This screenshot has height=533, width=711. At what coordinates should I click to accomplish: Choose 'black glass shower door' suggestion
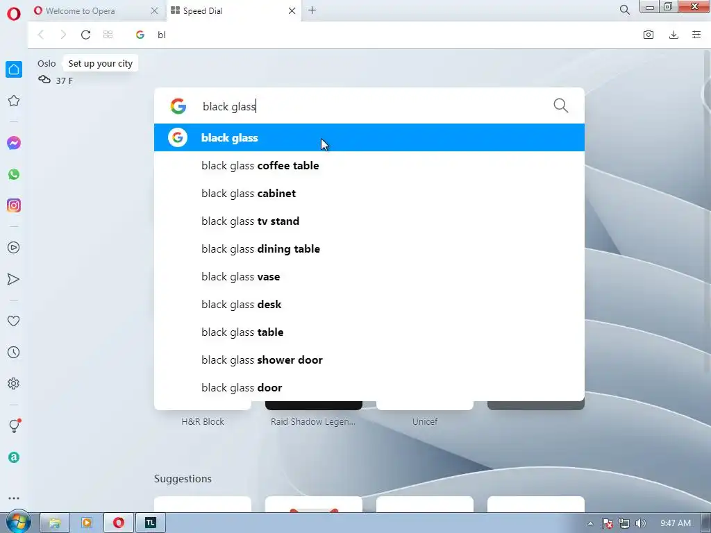[x=369, y=360]
